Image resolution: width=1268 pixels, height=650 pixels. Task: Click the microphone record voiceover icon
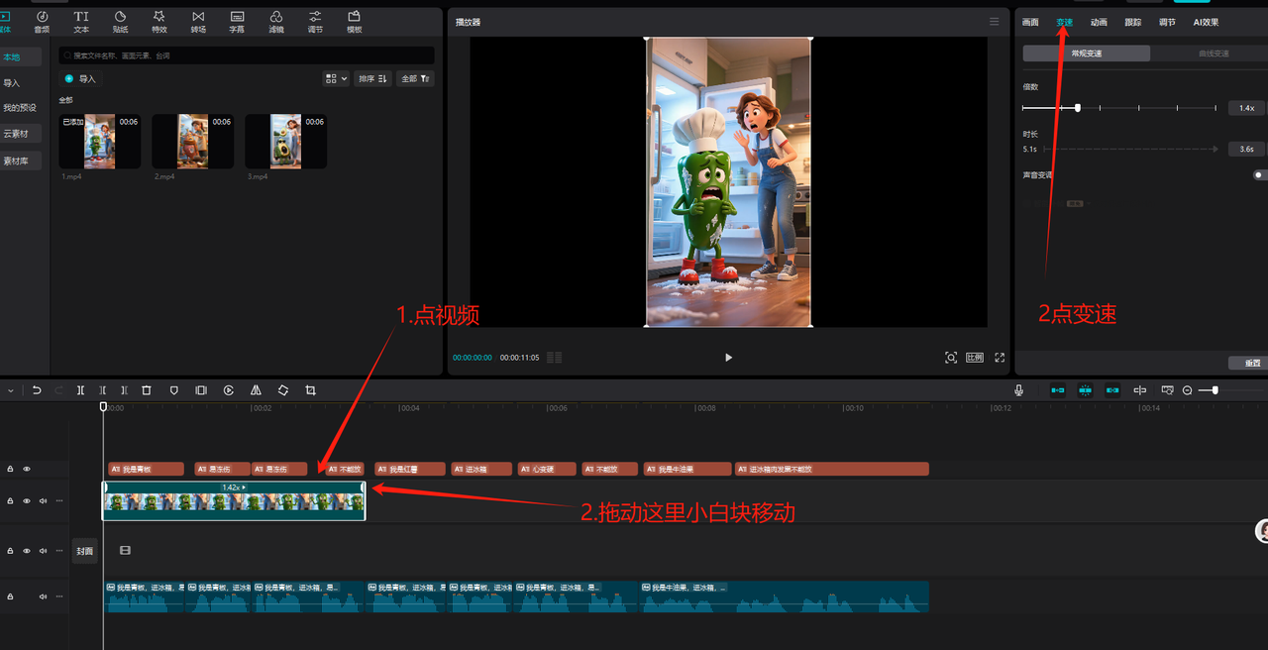point(1018,390)
